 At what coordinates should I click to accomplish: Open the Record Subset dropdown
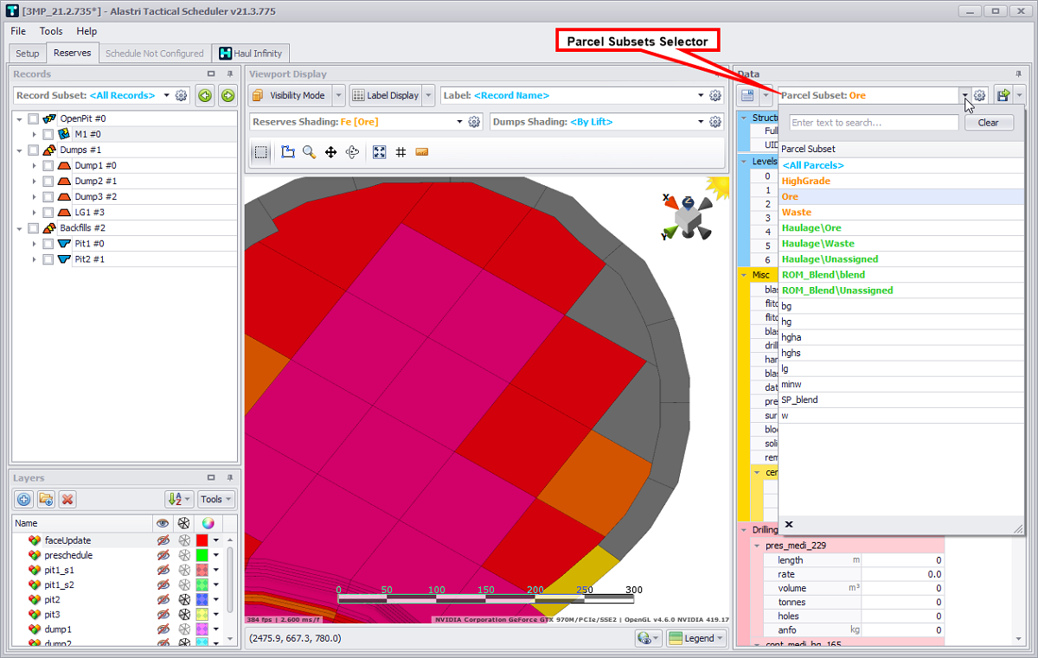165,96
